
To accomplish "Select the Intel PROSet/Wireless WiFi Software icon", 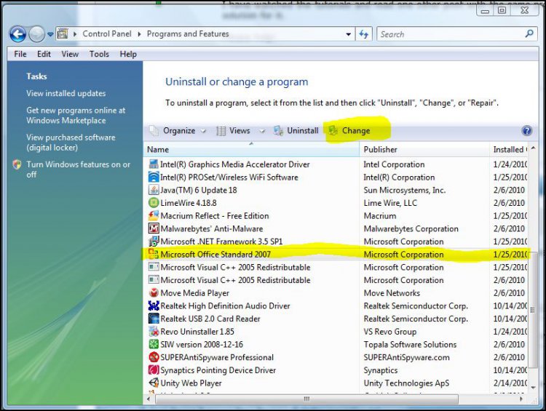I will [153, 177].
